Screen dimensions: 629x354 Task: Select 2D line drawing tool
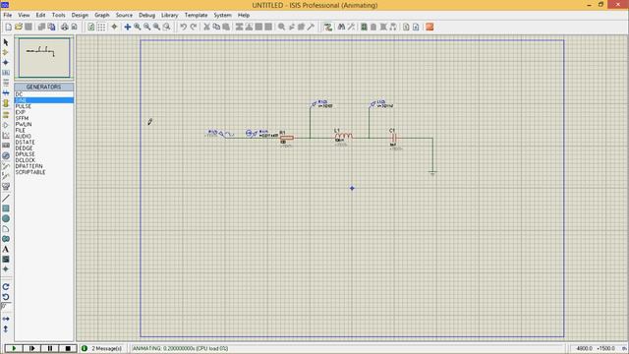tap(6, 198)
